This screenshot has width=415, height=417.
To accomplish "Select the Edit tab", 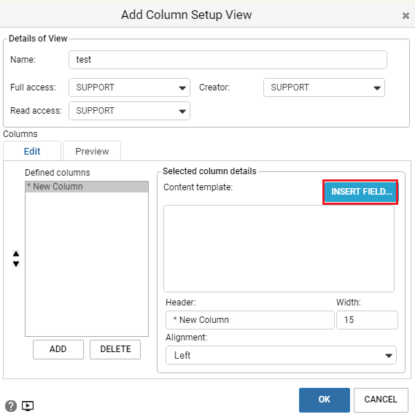I will coord(32,151).
